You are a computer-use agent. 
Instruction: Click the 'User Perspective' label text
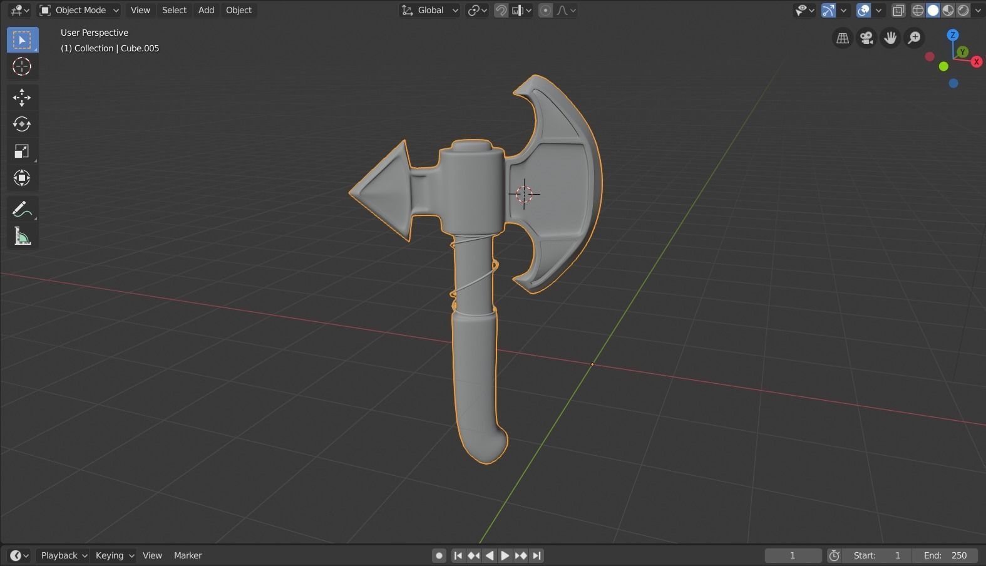pyautogui.click(x=95, y=33)
